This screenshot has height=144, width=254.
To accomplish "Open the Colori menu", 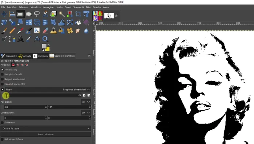I will 68,7.
